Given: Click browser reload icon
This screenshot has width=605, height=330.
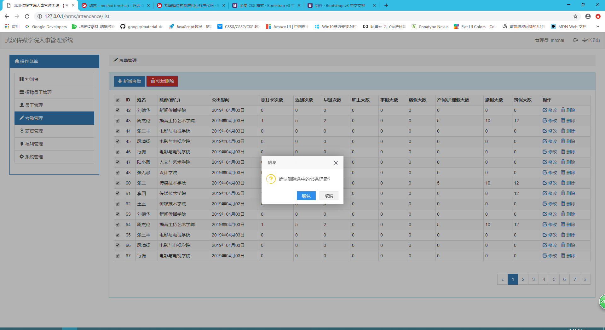Looking at the screenshot, I should [27, 16].
